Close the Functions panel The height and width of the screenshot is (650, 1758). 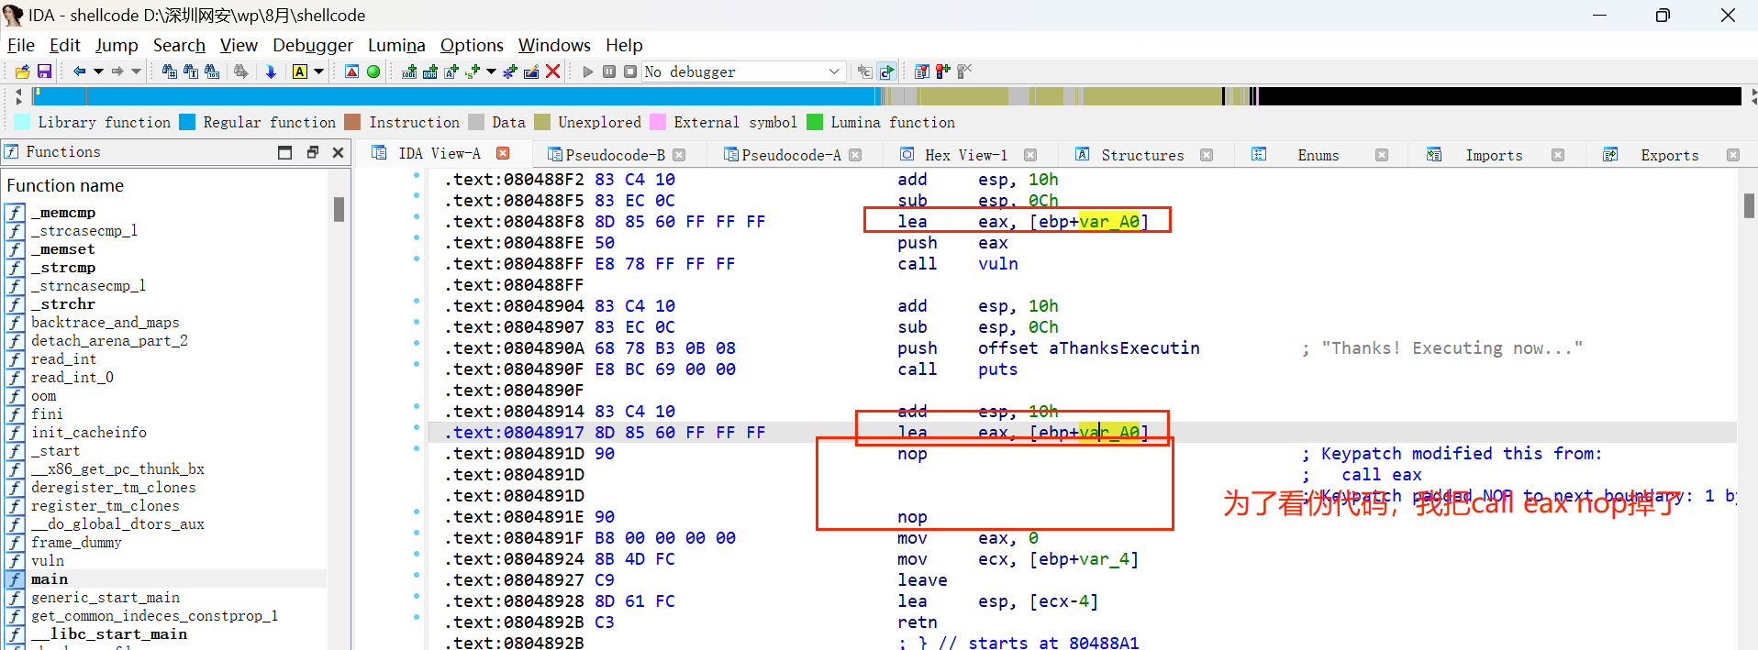point(338,152)
